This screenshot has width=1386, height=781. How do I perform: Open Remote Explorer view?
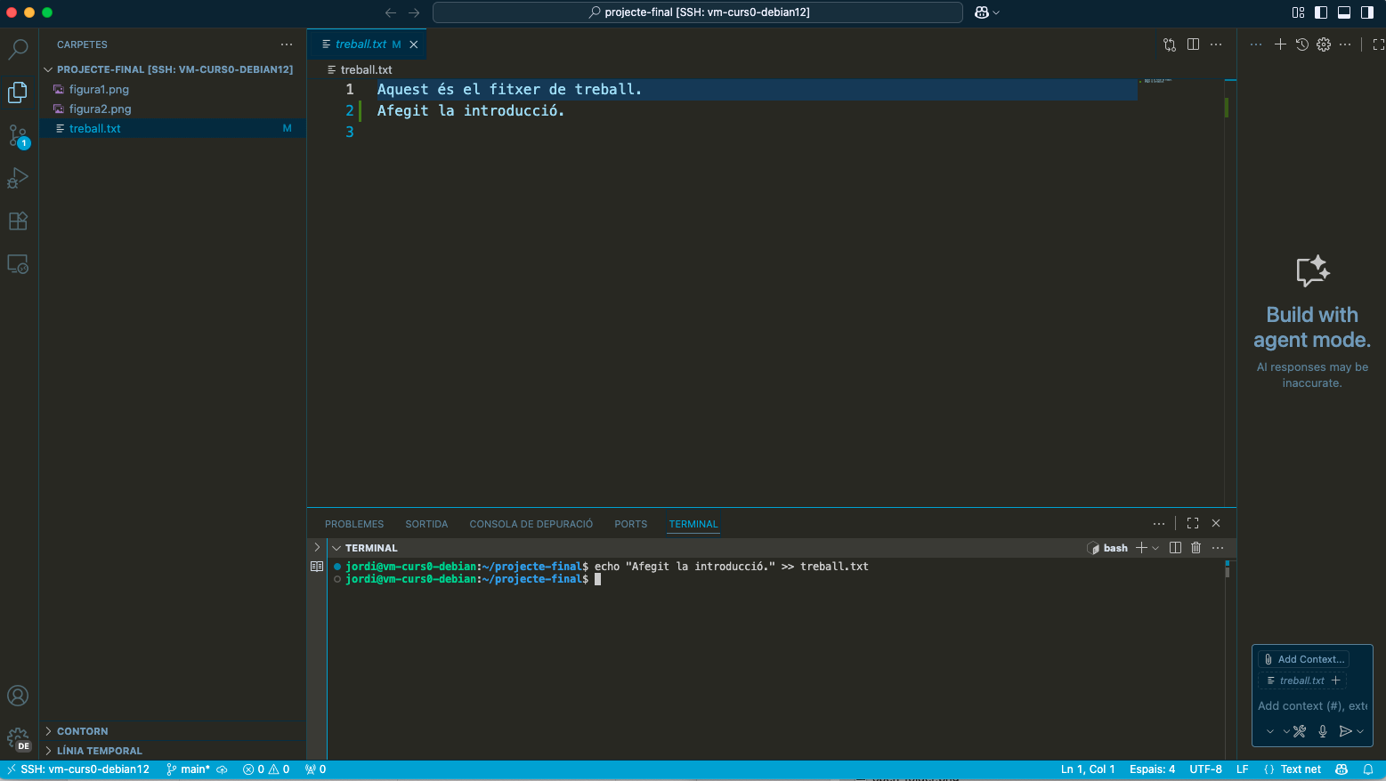pos(18,264)
